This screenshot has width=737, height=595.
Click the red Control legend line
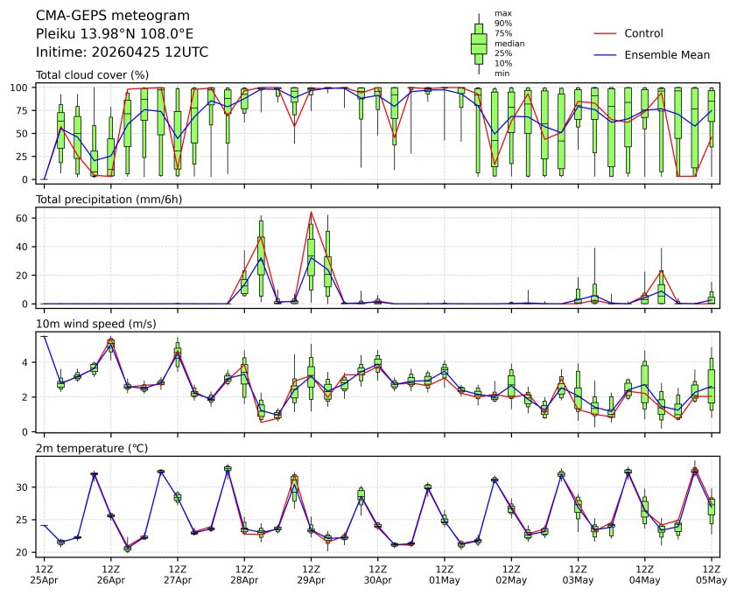coord(605,33)
